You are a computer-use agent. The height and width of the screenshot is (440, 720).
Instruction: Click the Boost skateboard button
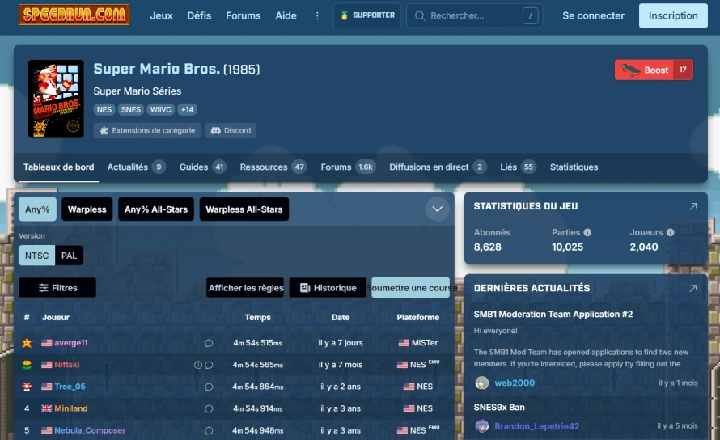[654, 70]
